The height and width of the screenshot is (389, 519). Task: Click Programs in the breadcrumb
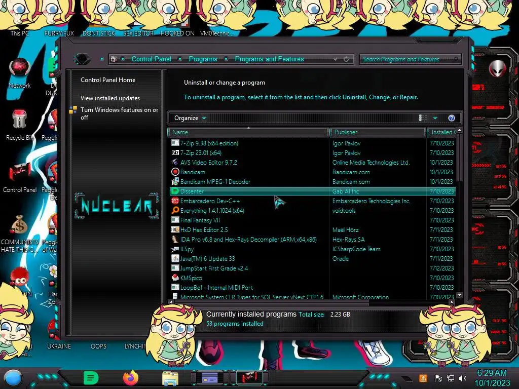[x=203, y=59]
